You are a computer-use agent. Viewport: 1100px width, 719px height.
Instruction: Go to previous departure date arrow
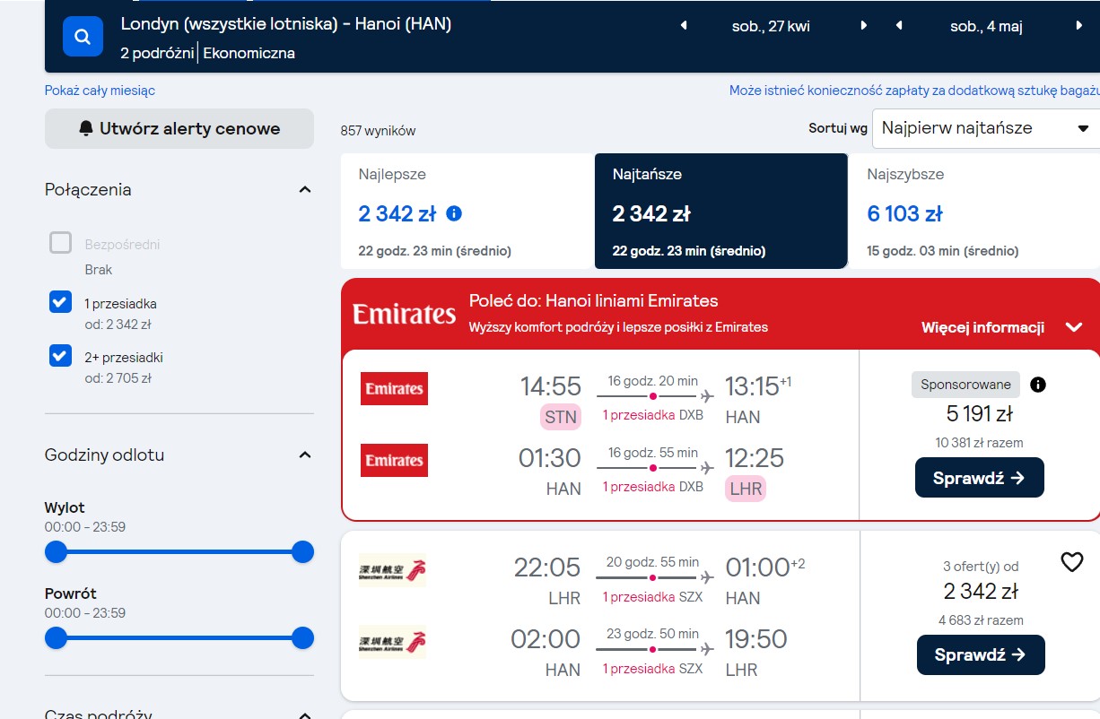click(x=684, y=26)
